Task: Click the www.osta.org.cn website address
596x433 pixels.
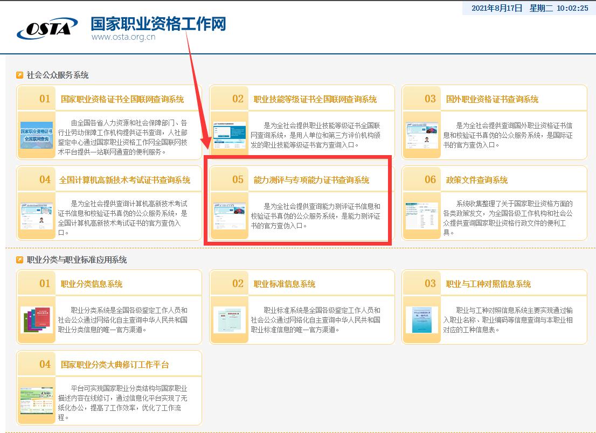Action: (122, 38)
